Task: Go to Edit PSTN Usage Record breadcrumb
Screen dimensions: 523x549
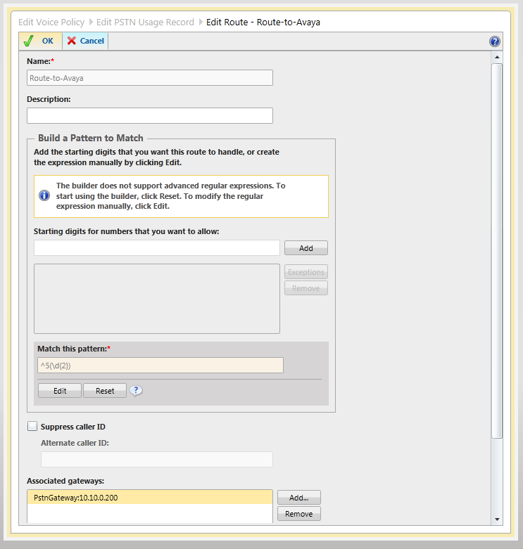Action: [145, 22]
